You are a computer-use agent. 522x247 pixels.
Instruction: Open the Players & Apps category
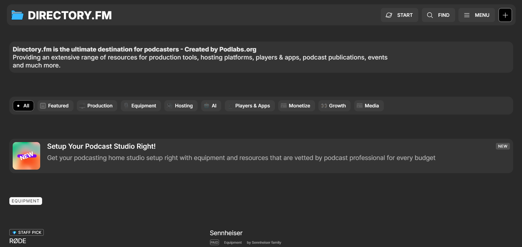[x=250, y=106]
